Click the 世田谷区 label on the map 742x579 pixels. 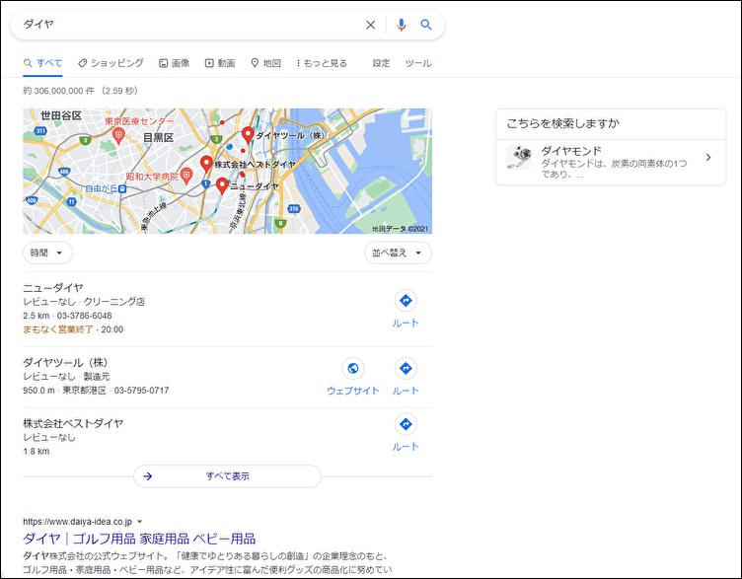pyautogui.click(x=61, y=115)
